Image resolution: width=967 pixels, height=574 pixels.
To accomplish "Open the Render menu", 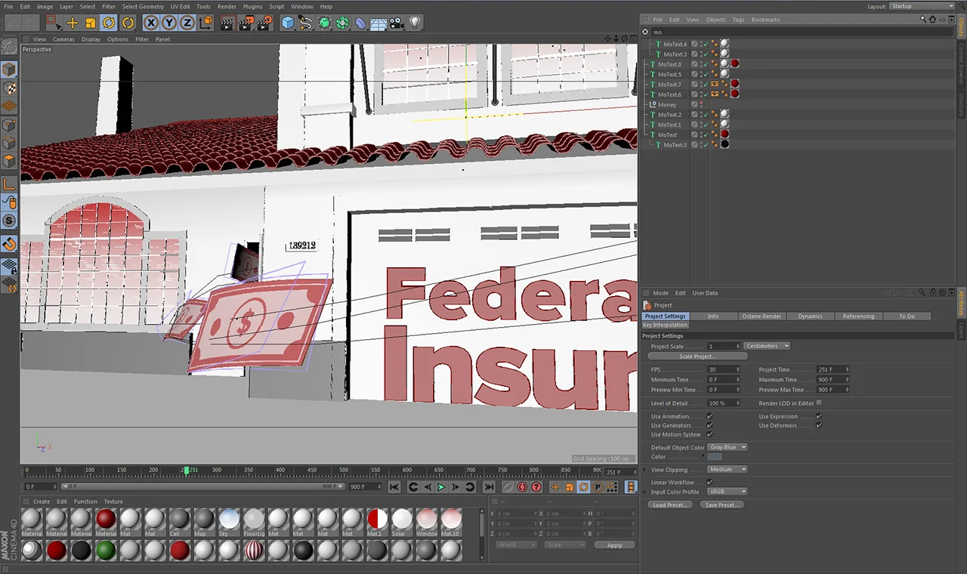I will [x=227, y=6].
